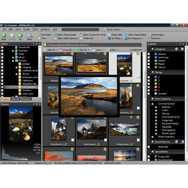188x188 pixels.
Task: Switch to the Favorites tab
Action: pyautogui.click(x=26, y=99)
